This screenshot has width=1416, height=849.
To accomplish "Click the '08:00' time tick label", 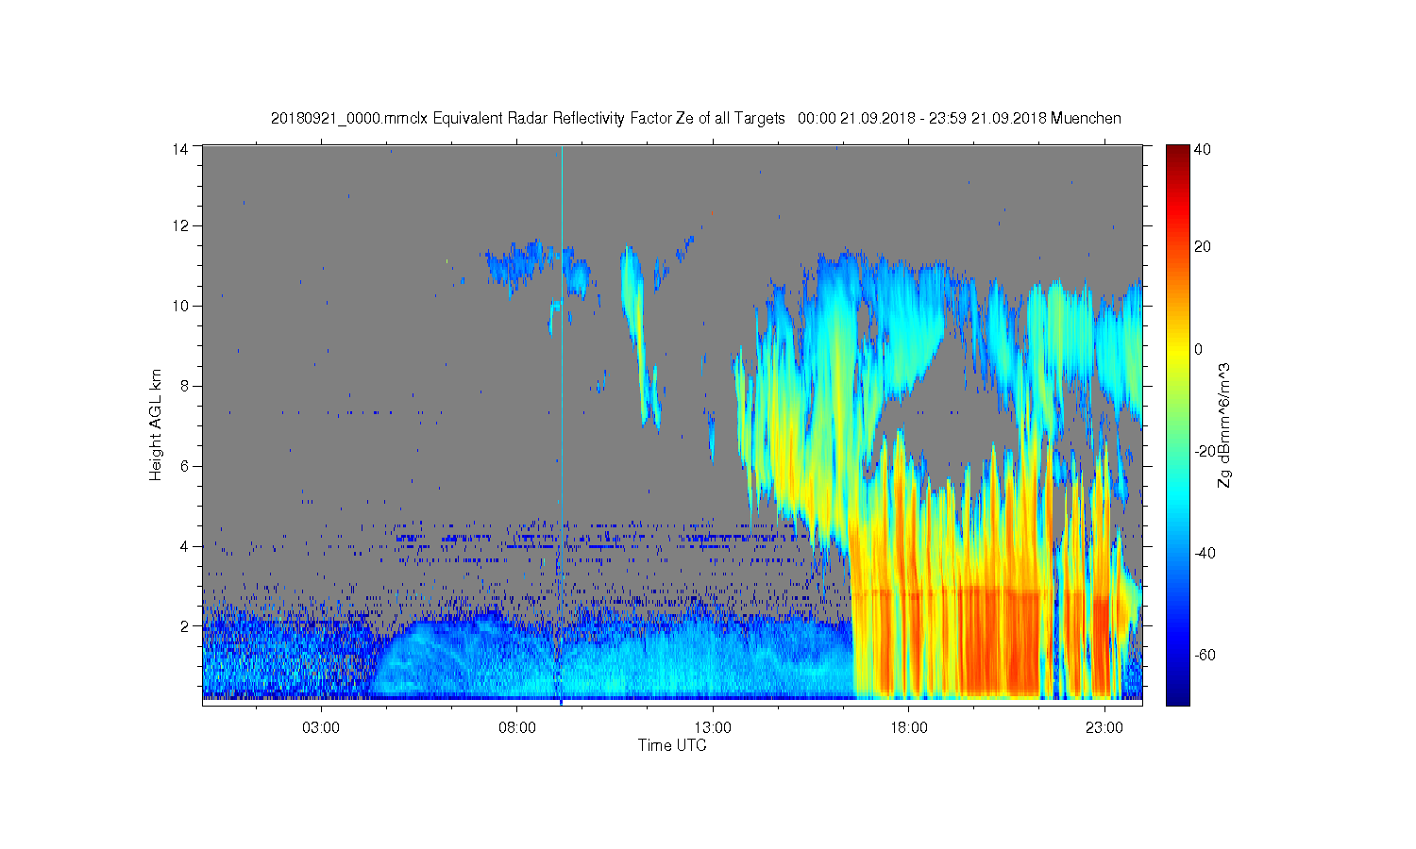I will click(517, 728).
